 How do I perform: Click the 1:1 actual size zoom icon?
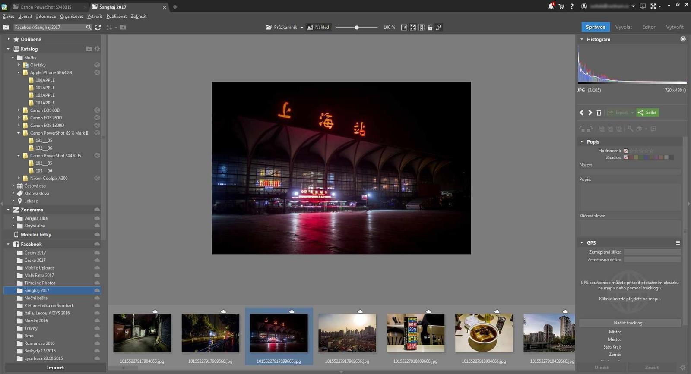click(x=404, y=27)
